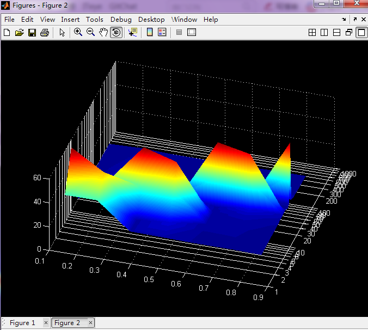Maximize the Figures window

(x=336, y=3)
